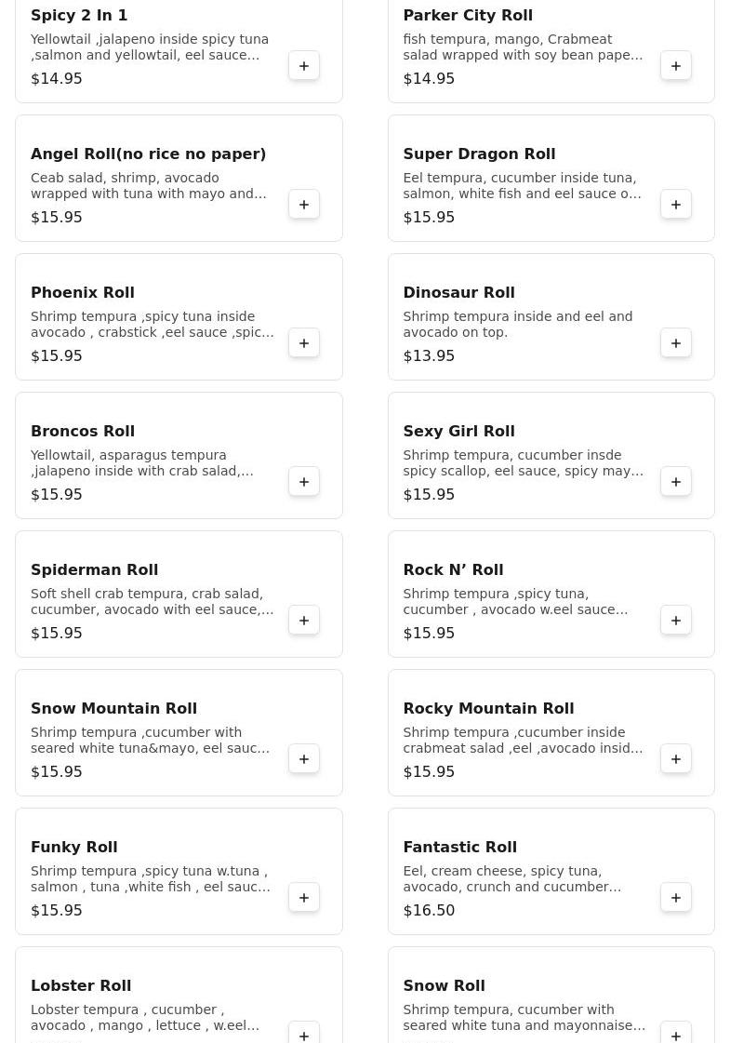Add Spicy 2 In 1 to order

pos(304,66)
